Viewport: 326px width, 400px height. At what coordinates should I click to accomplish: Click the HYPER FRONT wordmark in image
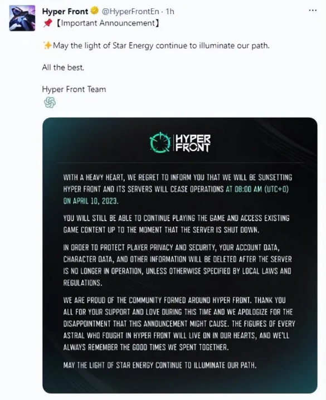point(193,143)
